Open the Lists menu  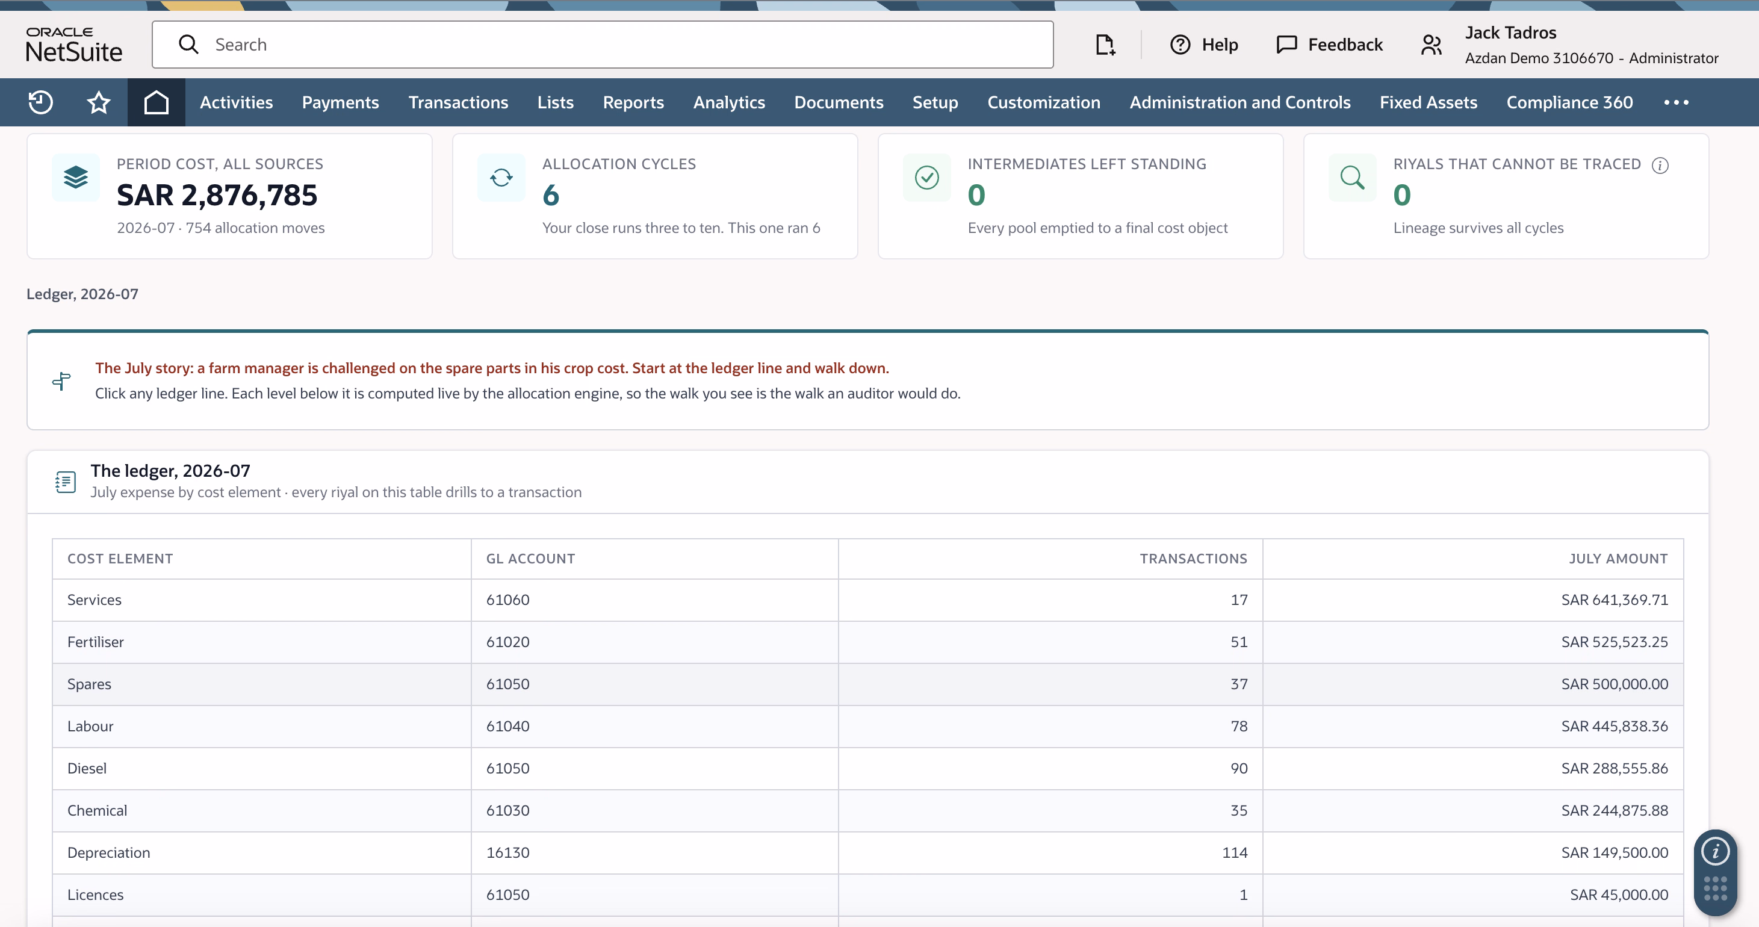[x=555, y=102]
